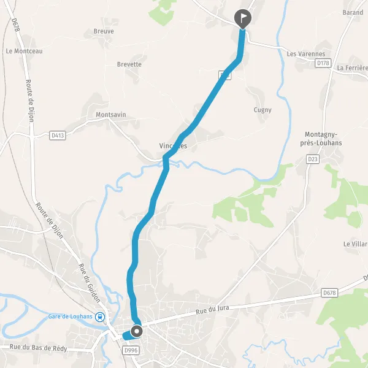368x368 pixels.
Task: Click the Rue du Bas de Rédy label
Action: (x=38, y=348)
